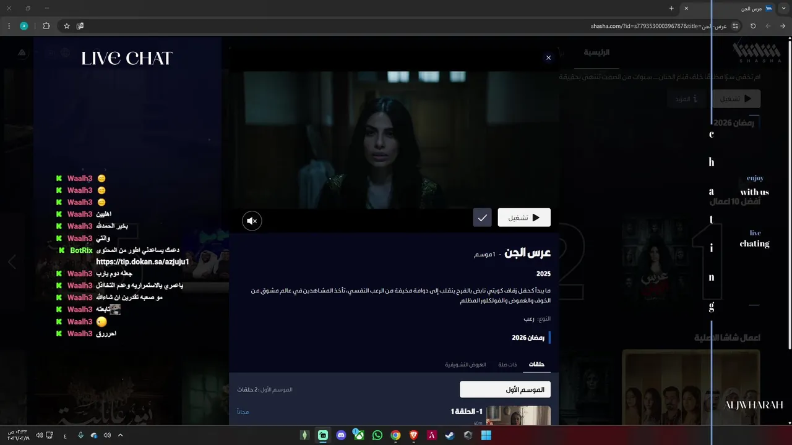The height and width of the screenshot is (445, 792).
Task: Click the translate page icon
Action: tap(80, 26)
